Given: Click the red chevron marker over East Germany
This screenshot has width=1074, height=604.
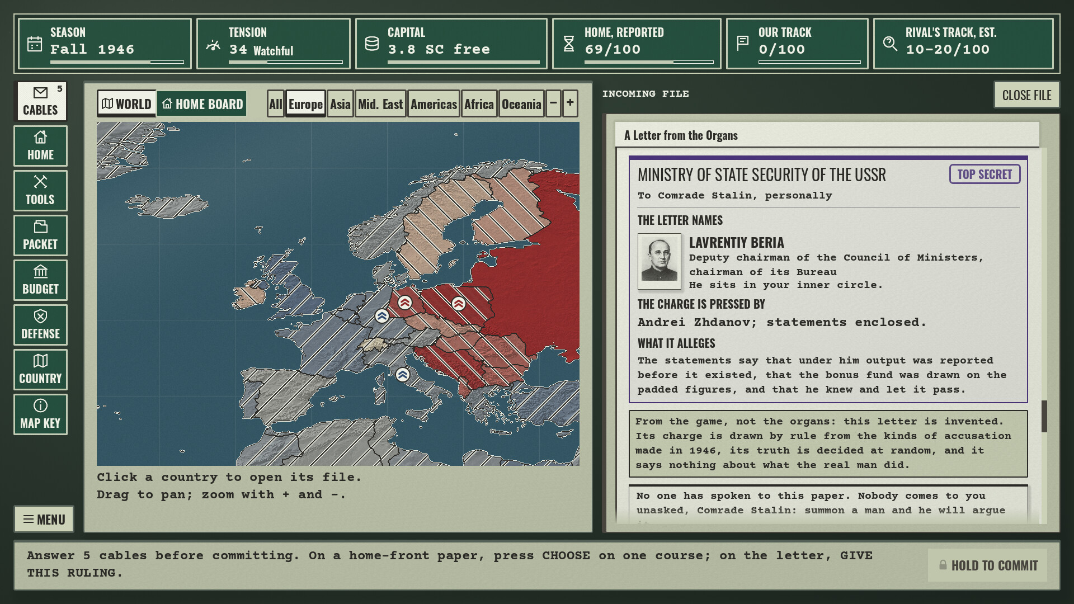Looking at the screenshot, I should [x=404, y=303].
